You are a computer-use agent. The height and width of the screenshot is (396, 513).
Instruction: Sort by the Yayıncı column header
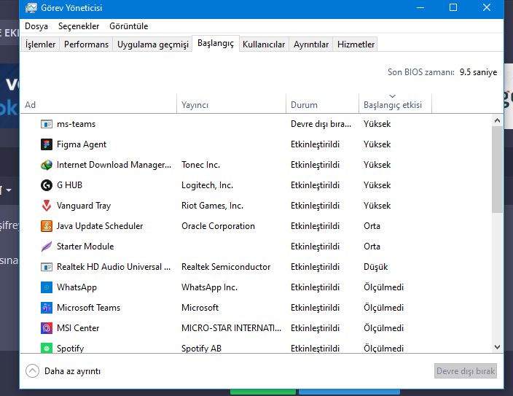pos(231,105)
